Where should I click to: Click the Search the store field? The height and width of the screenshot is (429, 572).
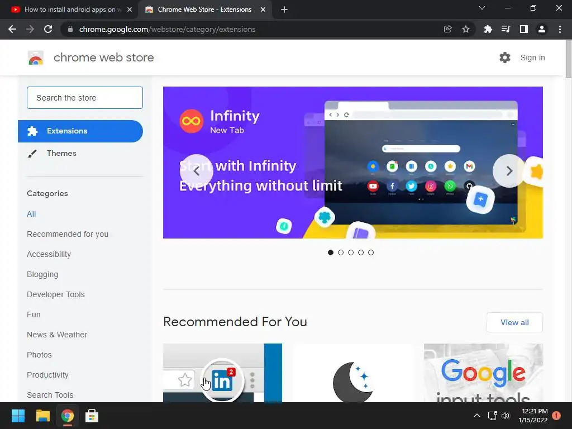[85, 98]
